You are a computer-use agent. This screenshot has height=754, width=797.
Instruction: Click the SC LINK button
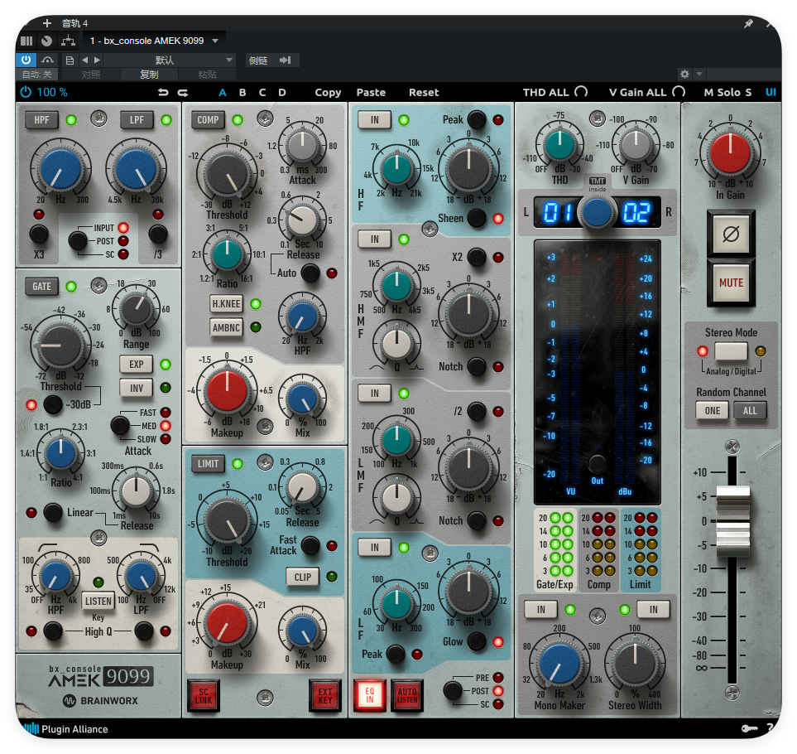(x=204, y=695)
